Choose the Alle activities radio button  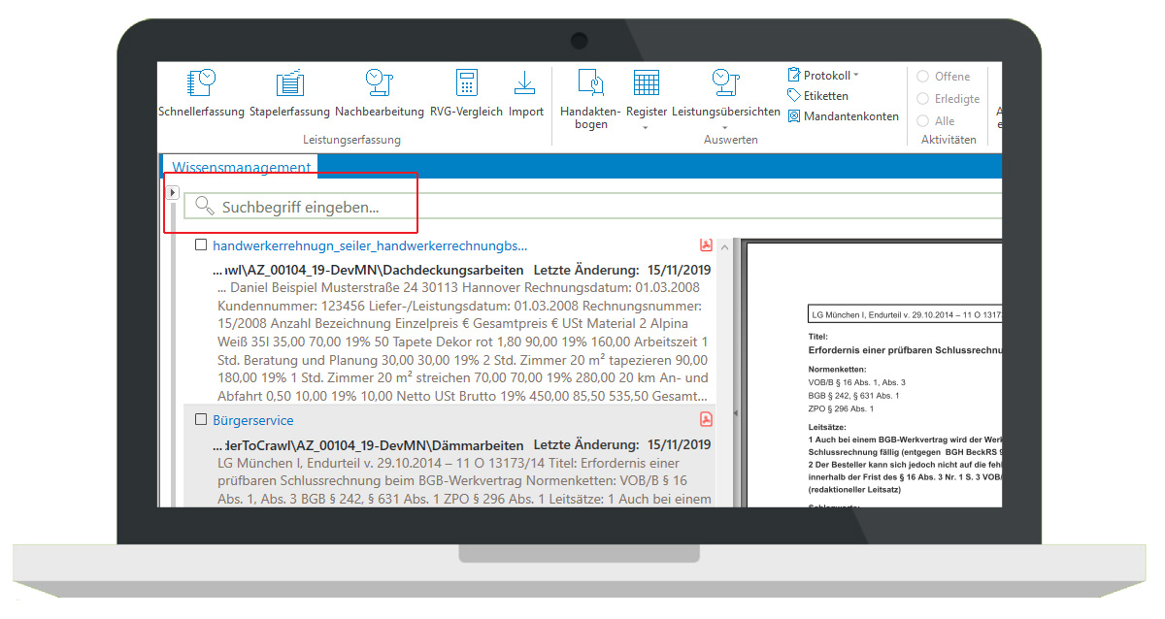tap(923, 121)
